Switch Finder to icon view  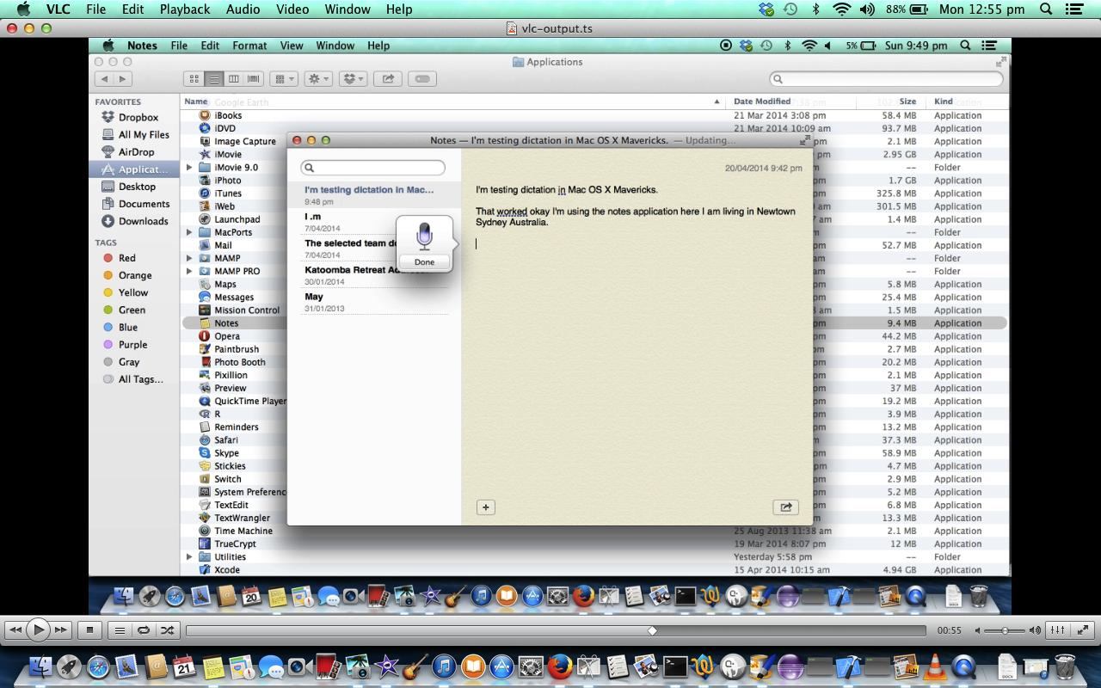194,78
